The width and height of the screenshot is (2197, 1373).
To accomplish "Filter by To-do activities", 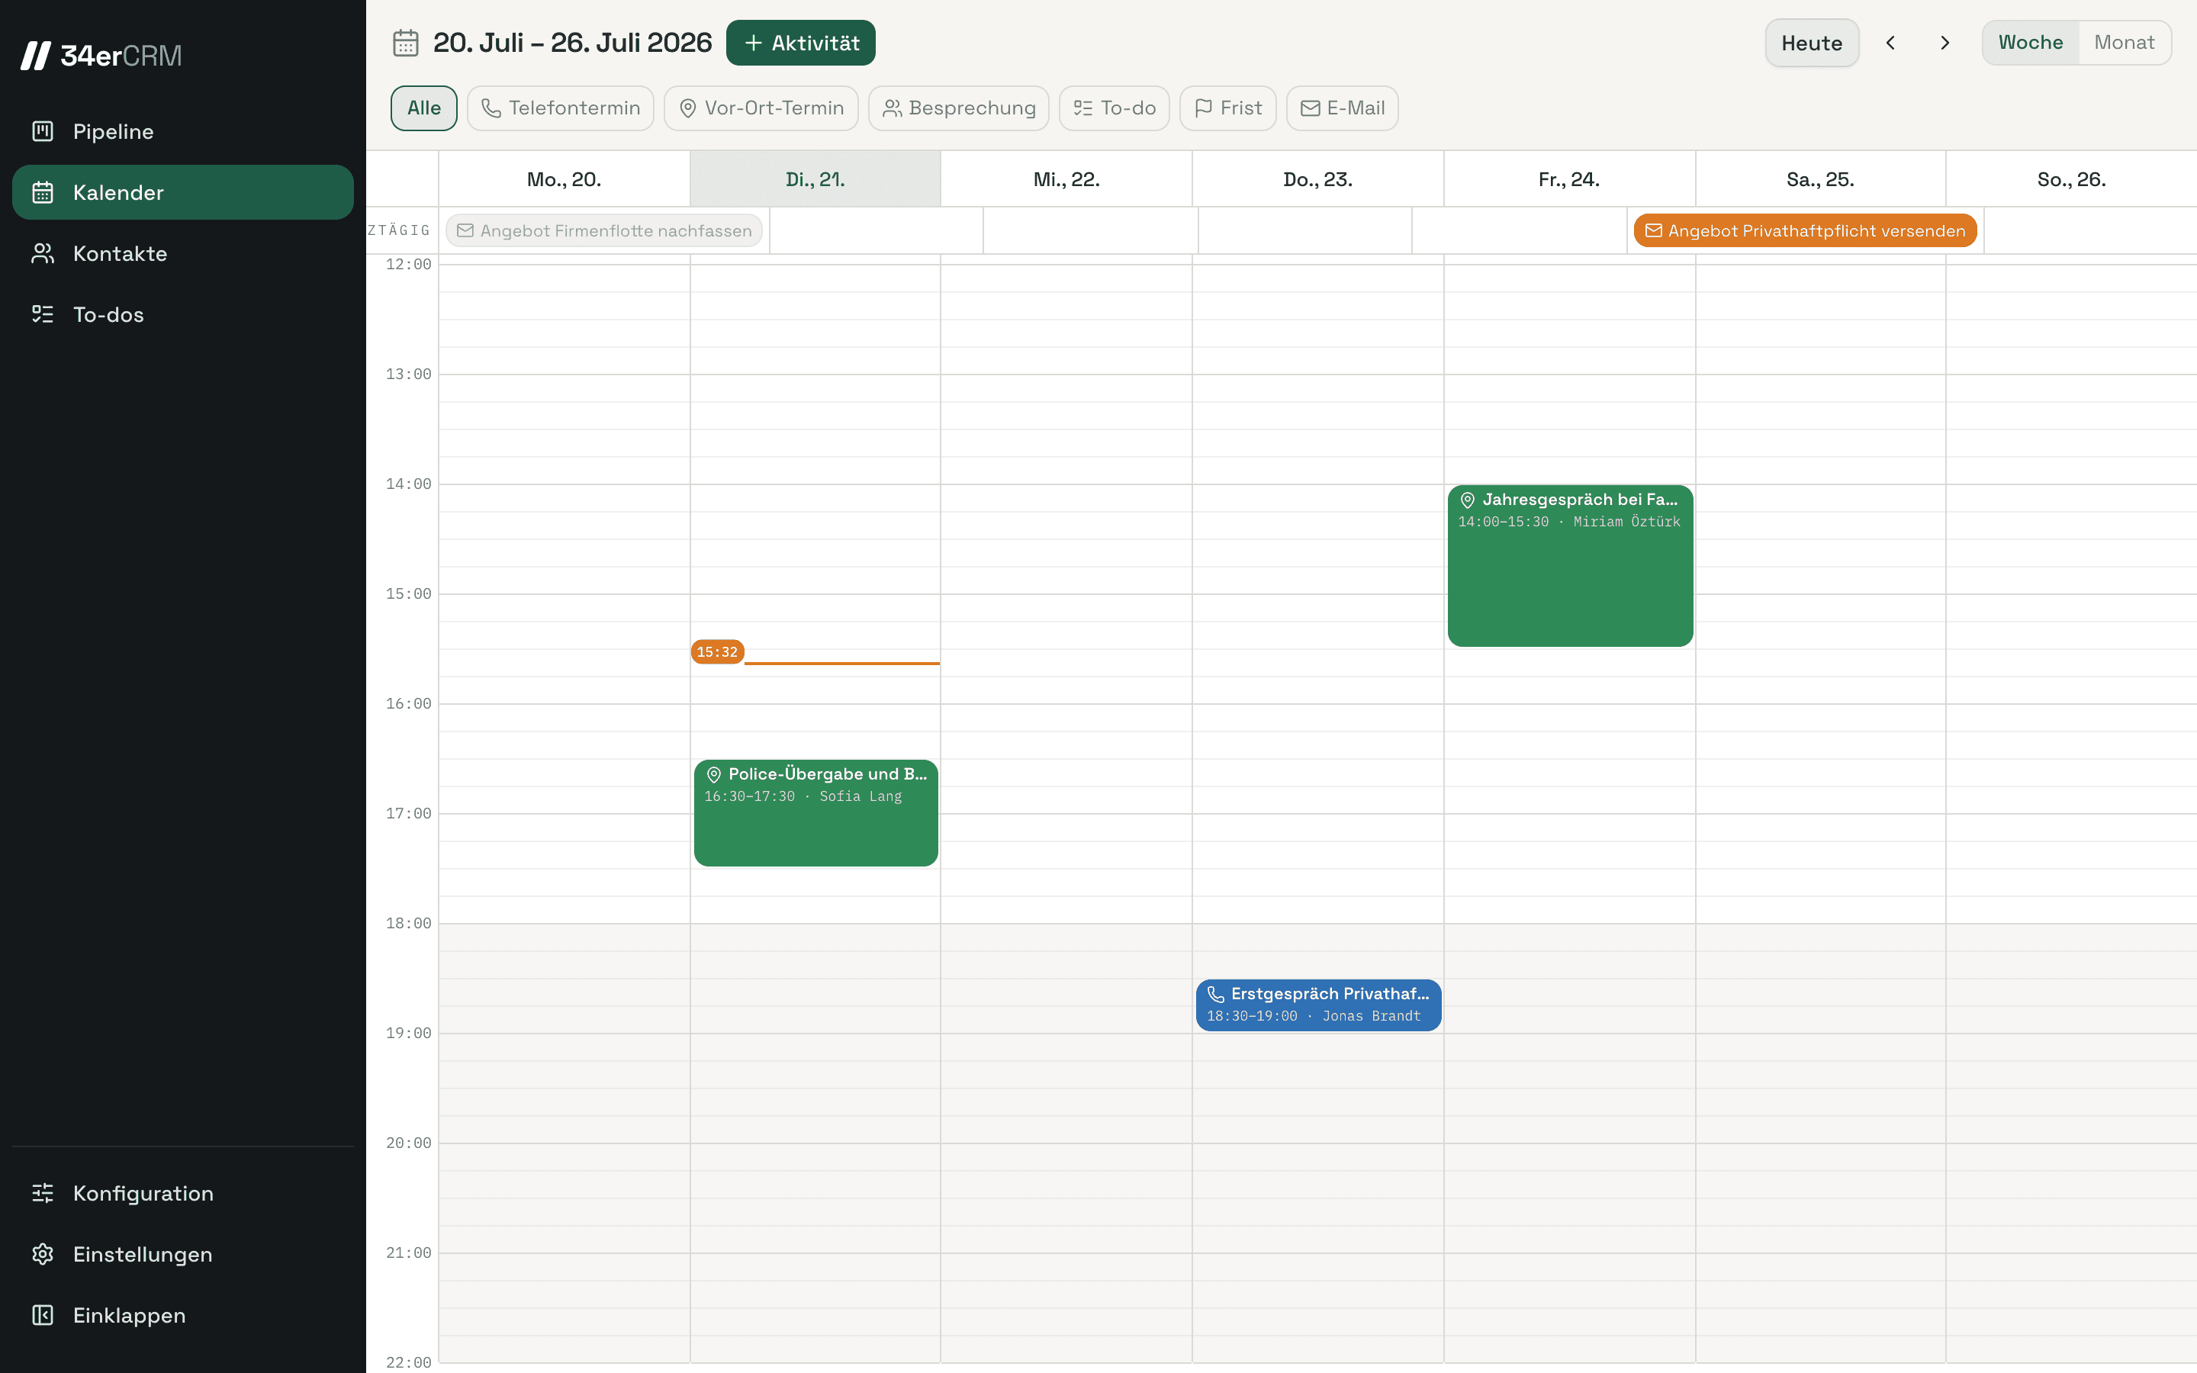I will pyautogui.click(x=1114, y=108).
